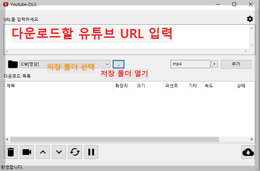Click the 기타 column header
260x171 pixels.
(x=194, y=86)
